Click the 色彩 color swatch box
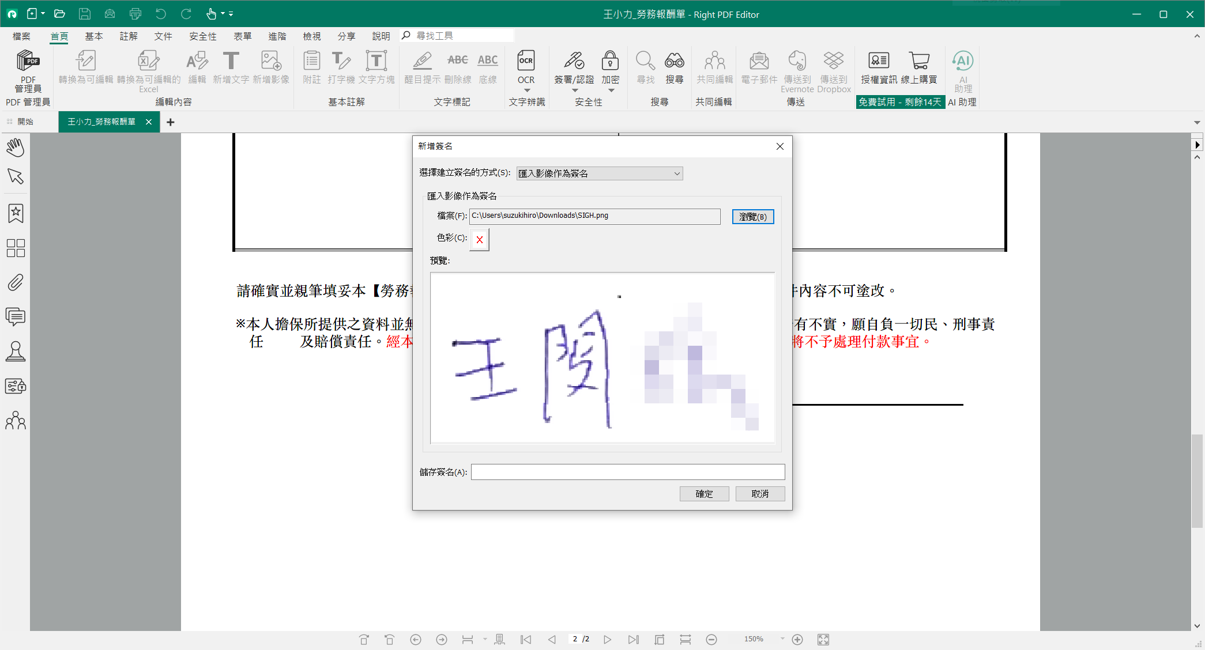The width and height of the screenshot is (1205, 650). click(480, 240)
